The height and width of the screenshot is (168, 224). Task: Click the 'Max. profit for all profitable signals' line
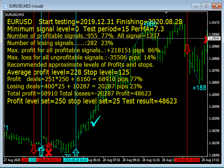pos(84,50)
